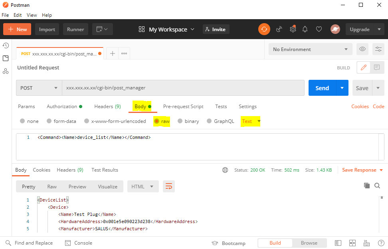Select x-www-form-urlencoded body option

pos(86,121)
